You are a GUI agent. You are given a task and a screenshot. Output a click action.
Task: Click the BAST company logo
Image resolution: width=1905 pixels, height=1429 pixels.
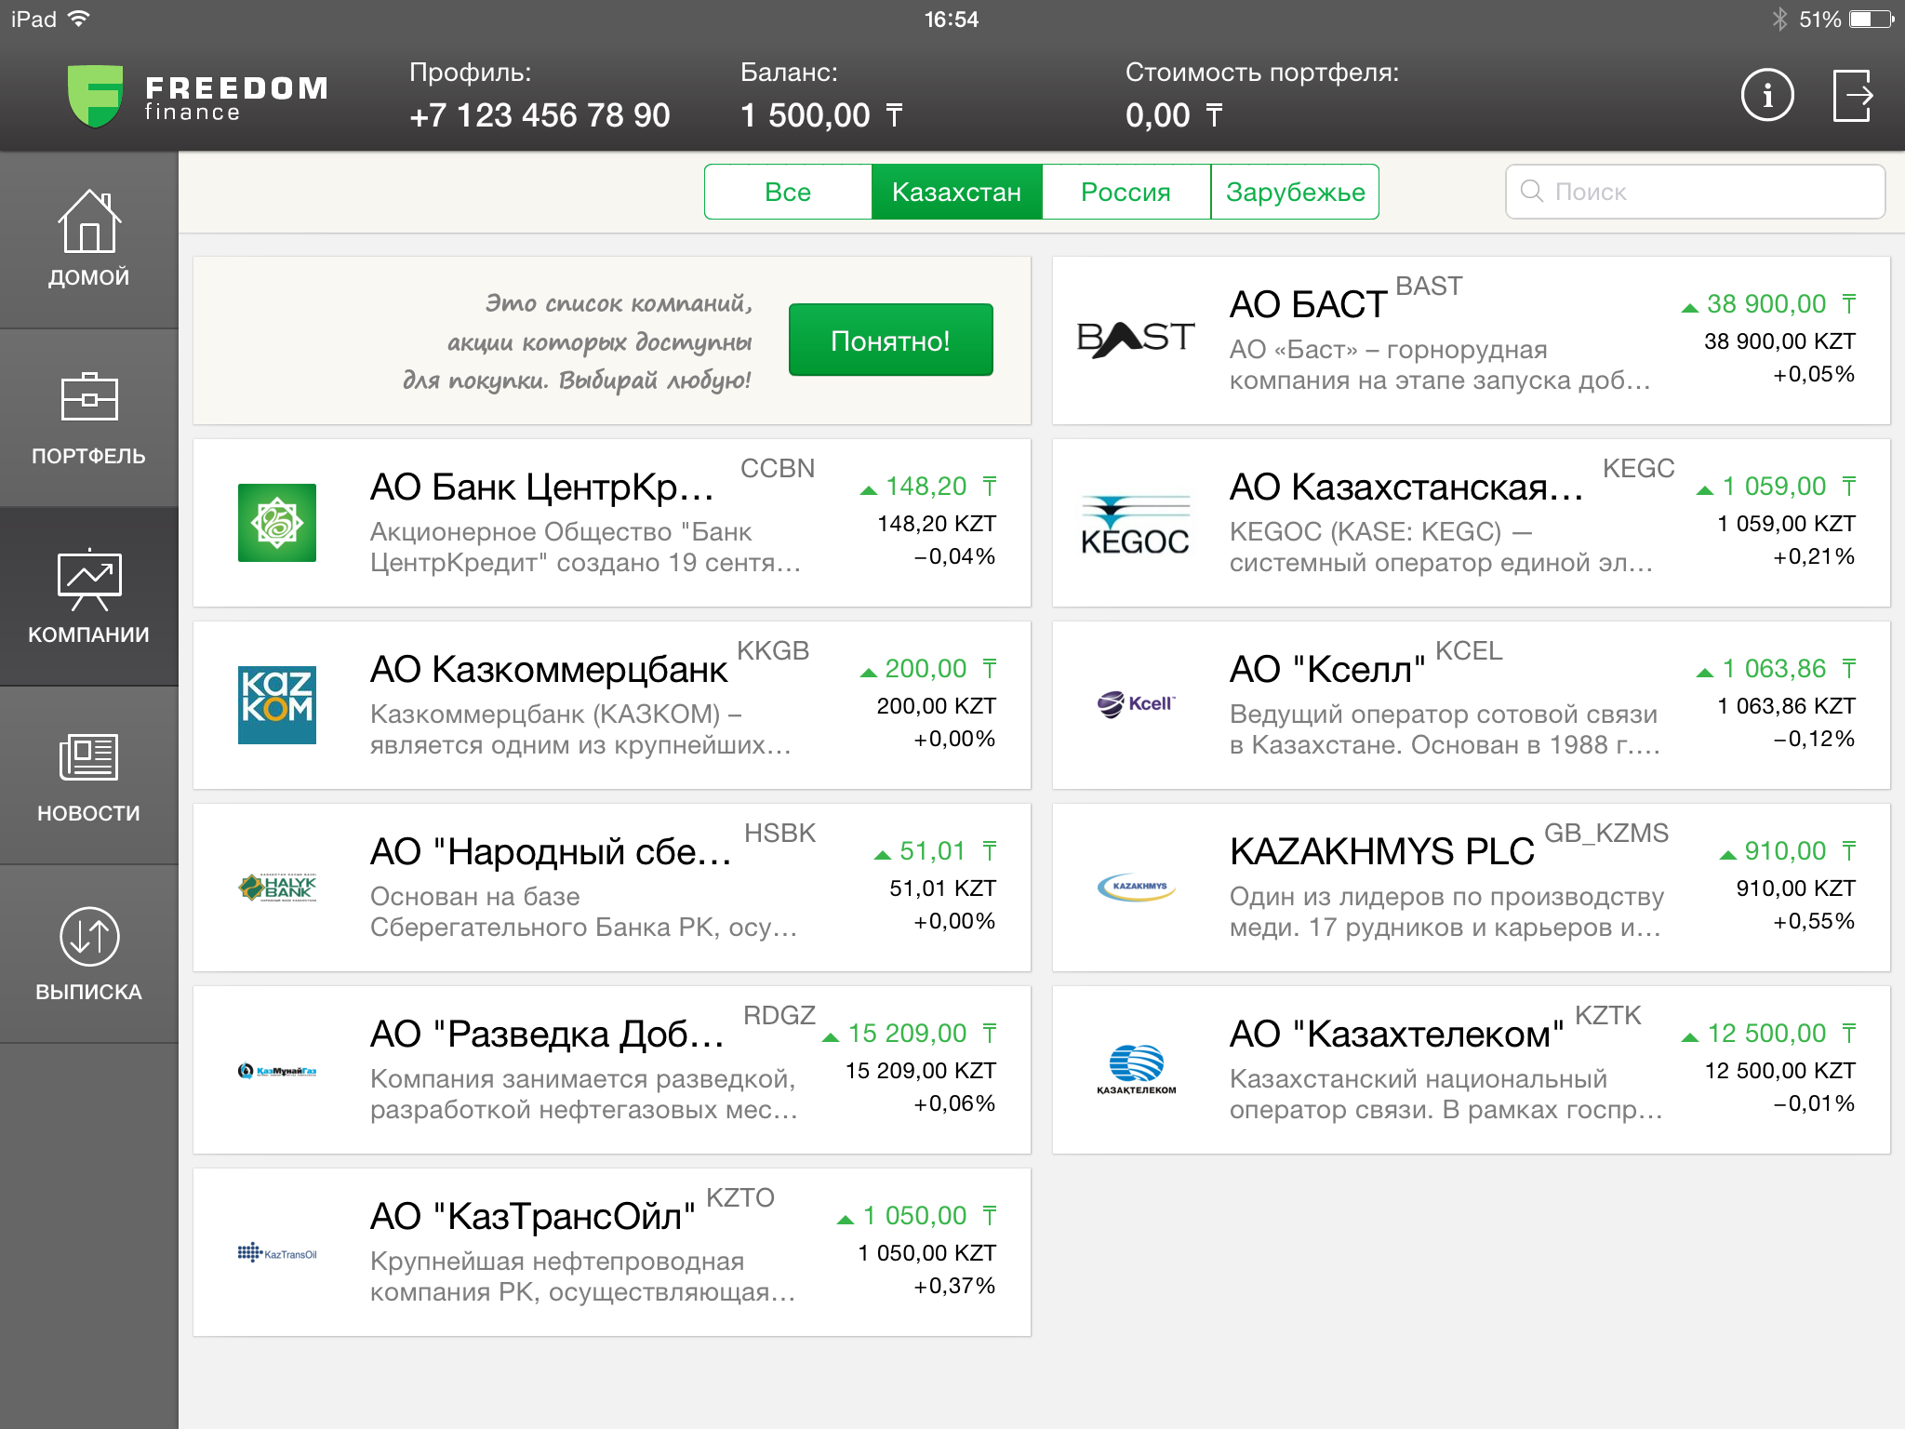(1136, 339)
